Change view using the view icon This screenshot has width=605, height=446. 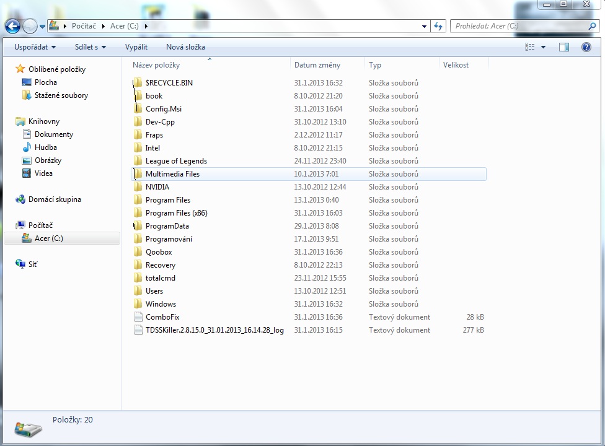(530, 47)
